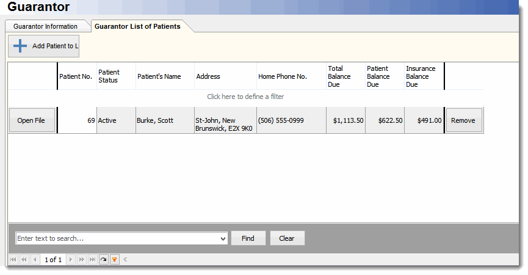
Task: Click the 1 of 1 record indicator
Action: point(53,260)
